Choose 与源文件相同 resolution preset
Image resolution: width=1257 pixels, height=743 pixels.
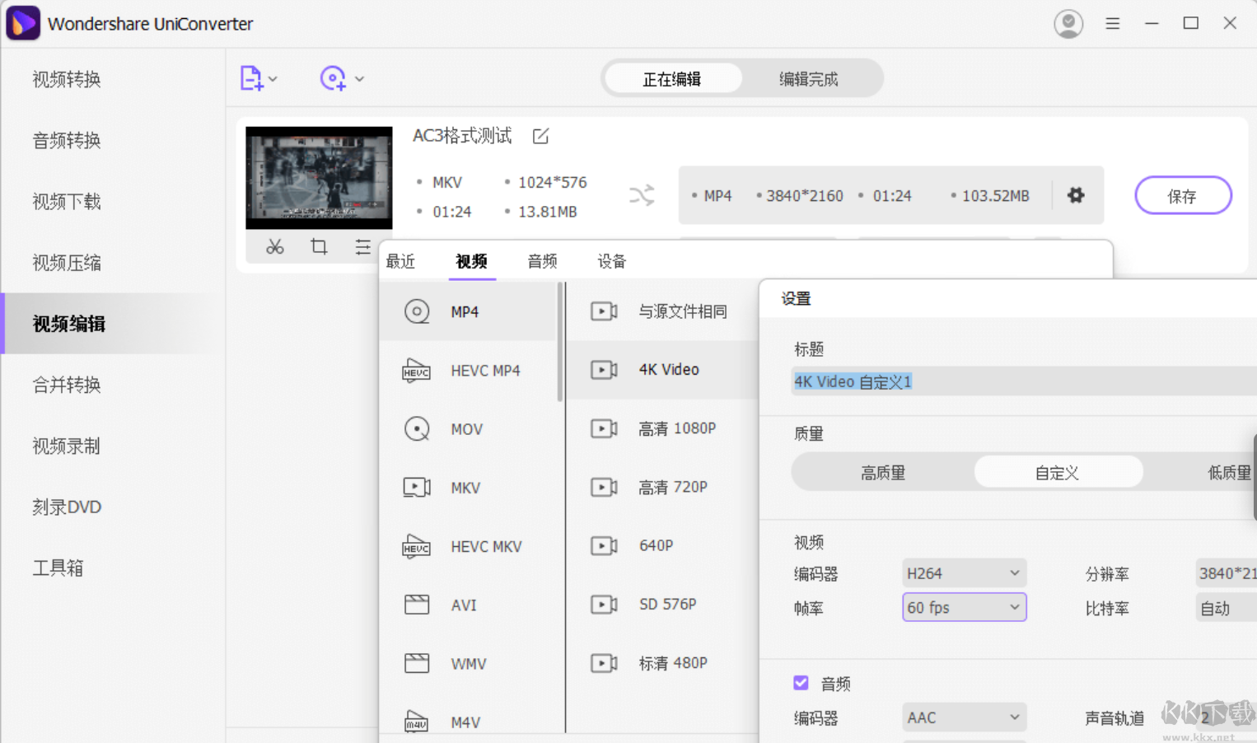coord(662,311)
